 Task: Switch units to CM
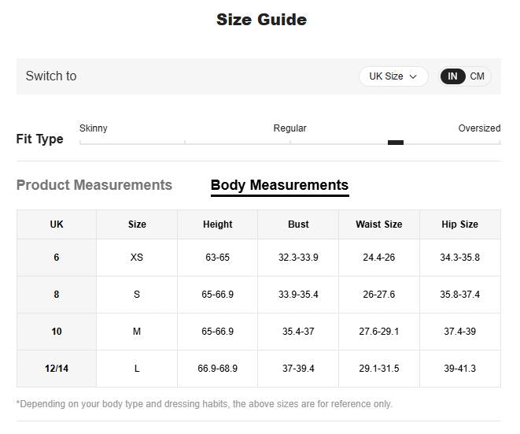tap(478, 76)
